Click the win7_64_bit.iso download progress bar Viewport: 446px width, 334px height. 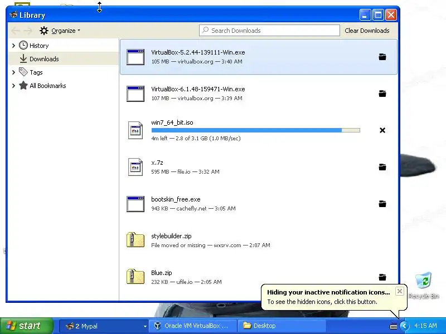(x=256, y=130)
